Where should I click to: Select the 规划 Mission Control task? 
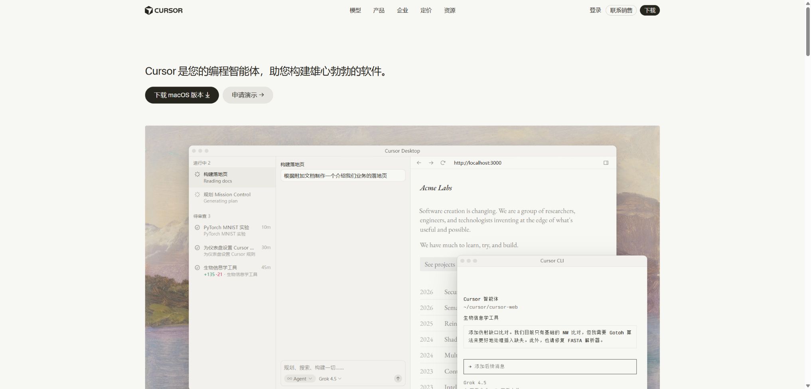pos(232,198)
